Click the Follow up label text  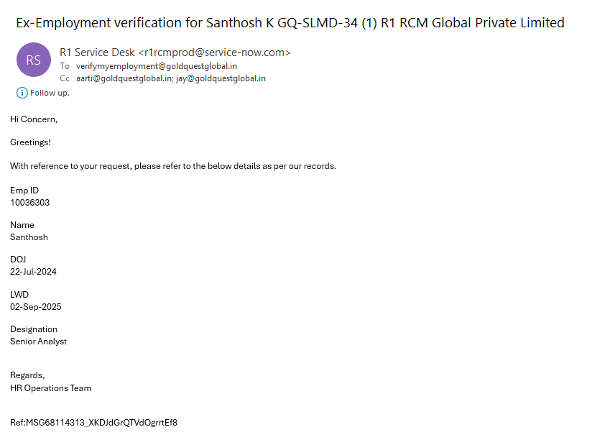(50, 93)
